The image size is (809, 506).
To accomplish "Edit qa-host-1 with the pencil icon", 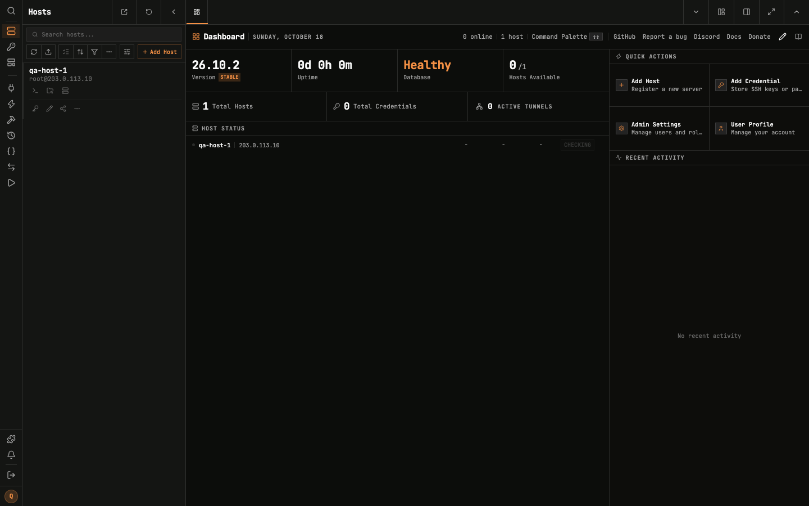I will (49, 109).
